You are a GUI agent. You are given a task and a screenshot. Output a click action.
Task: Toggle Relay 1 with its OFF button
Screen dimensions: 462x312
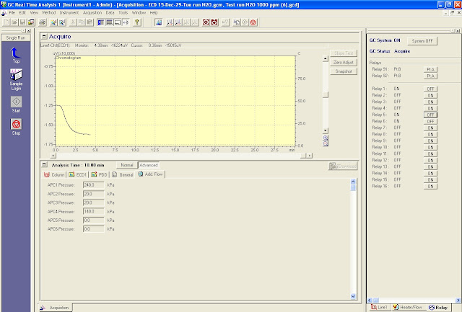tap(430, 89)
